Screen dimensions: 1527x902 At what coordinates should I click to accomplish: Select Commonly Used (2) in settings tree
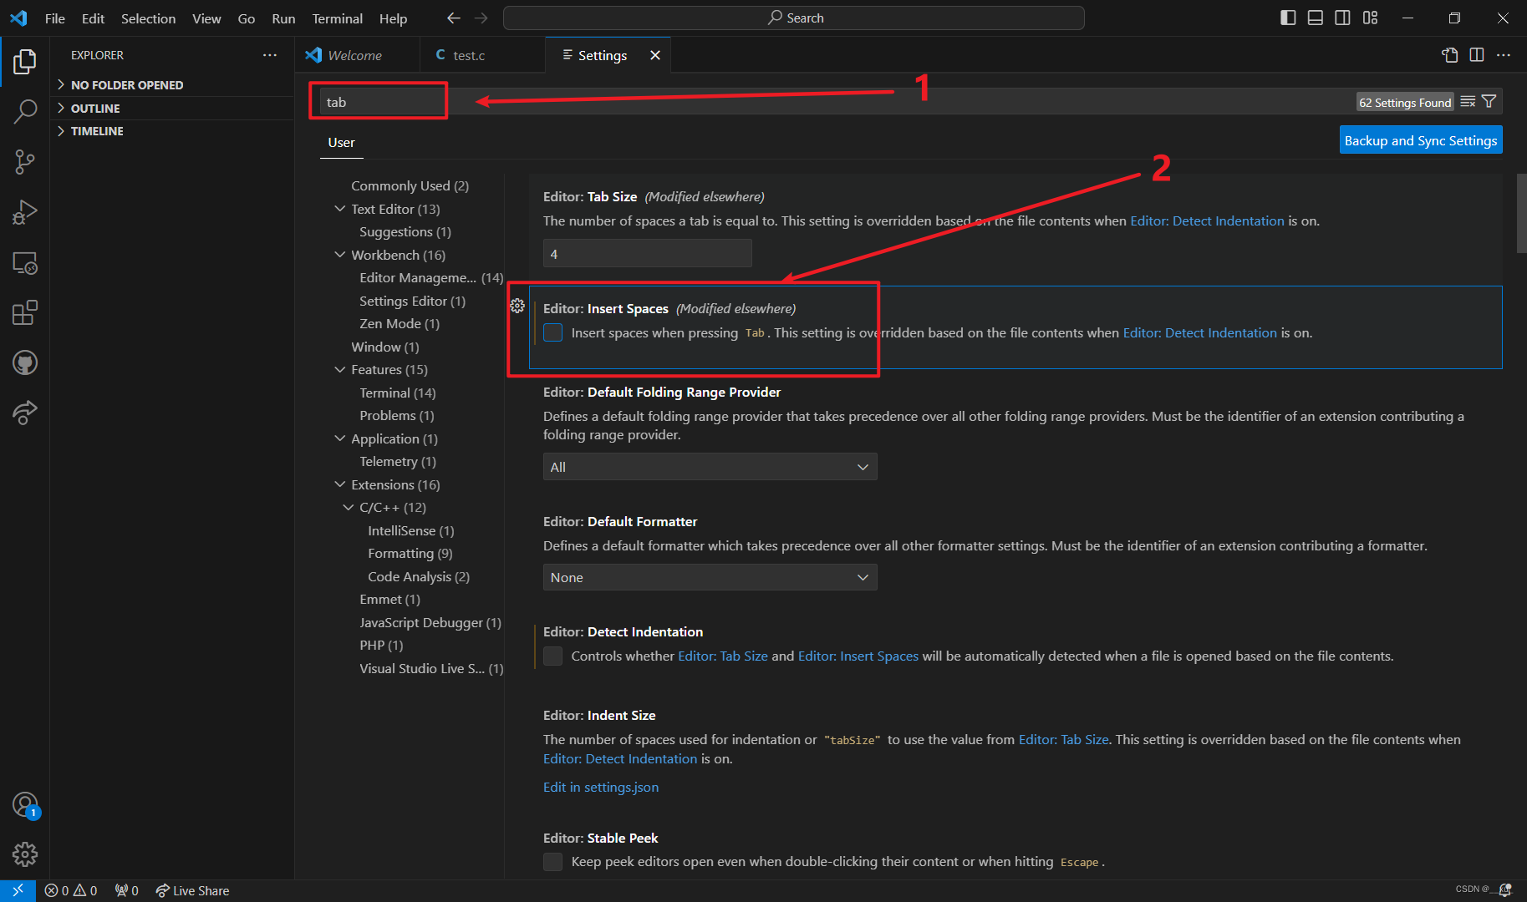[x=410, y=185]
